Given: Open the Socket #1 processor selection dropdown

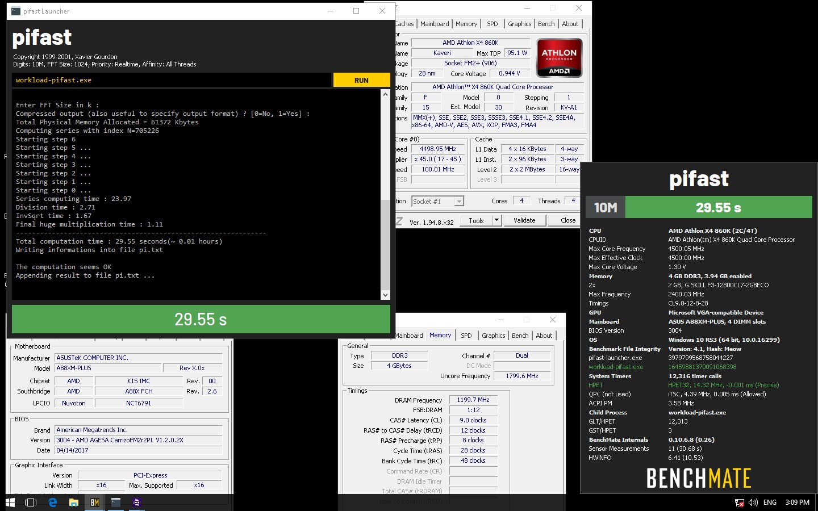Looking at the screenshot, I should (x=437, y=201).
